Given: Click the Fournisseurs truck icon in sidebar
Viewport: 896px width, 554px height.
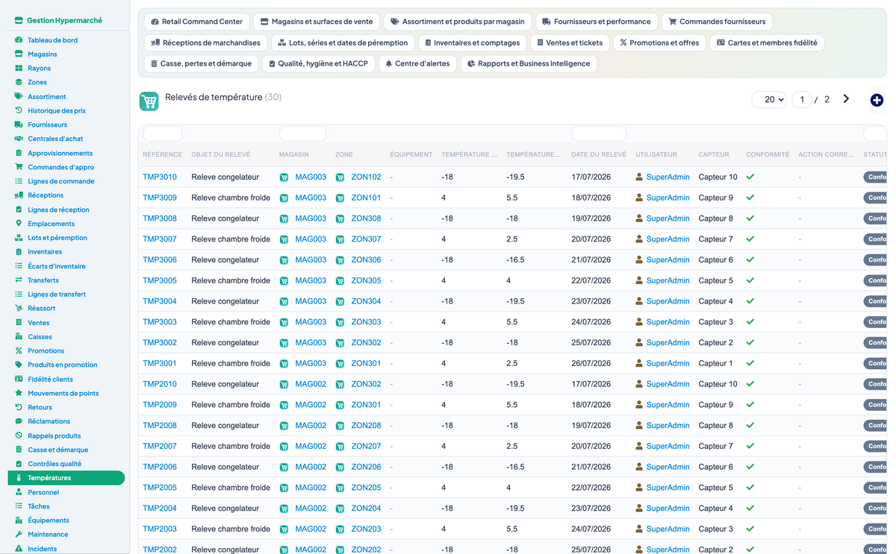Looking at the screenshot, I should coord(19,125).
